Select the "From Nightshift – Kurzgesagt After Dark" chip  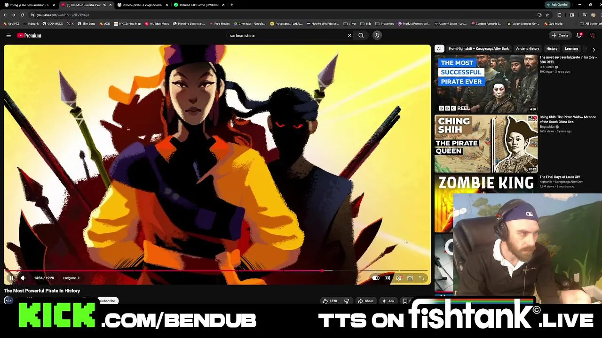[x=478, y=48]
